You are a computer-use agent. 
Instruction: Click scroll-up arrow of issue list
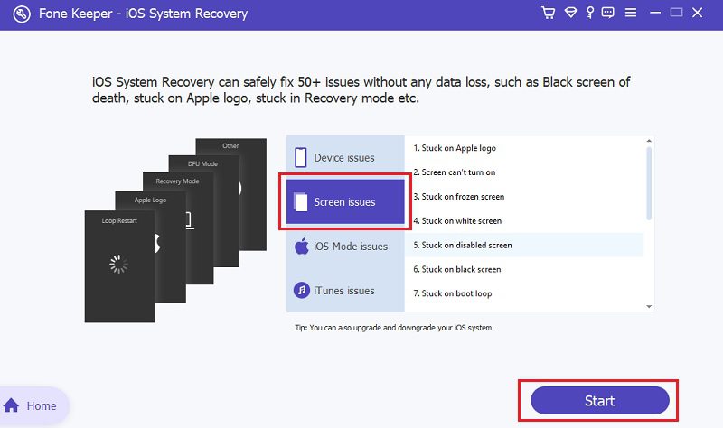point(649,141)
